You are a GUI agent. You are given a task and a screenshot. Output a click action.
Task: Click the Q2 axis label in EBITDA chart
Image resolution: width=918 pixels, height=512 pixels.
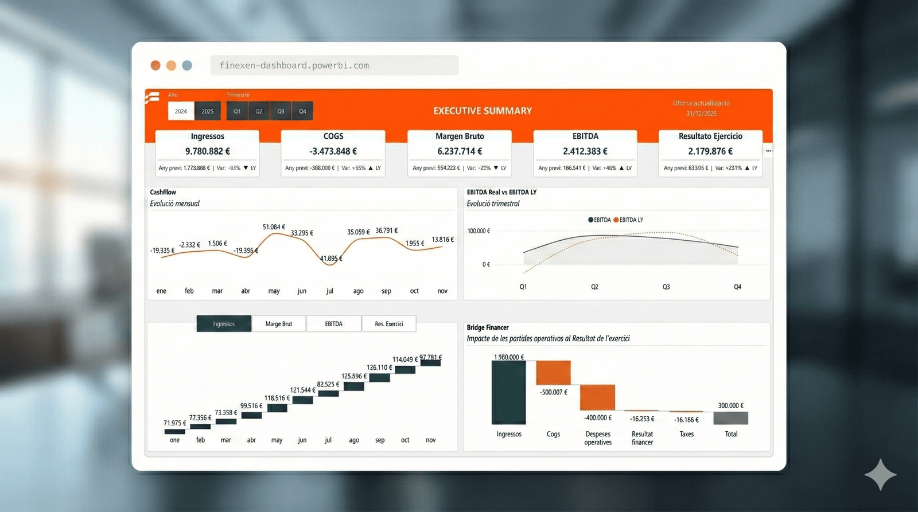(594, 287)
